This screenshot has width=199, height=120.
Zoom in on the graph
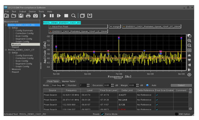click(x=189, y=40)
